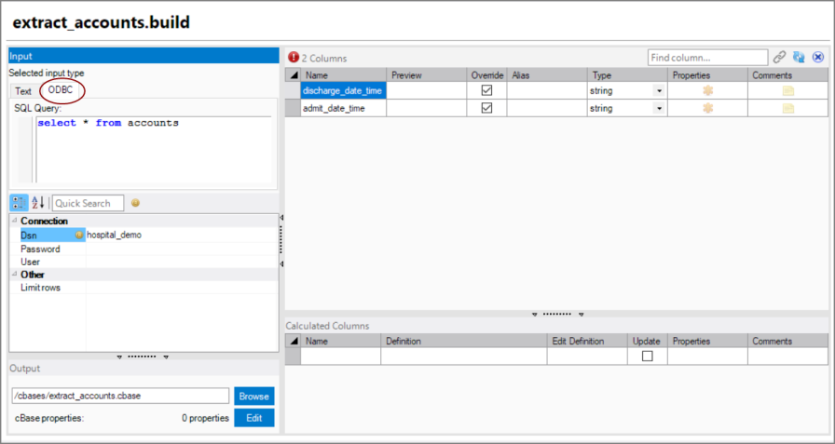Click Alias cell for discharge_date_time
The image size is (835, 444).
[547, 91]
